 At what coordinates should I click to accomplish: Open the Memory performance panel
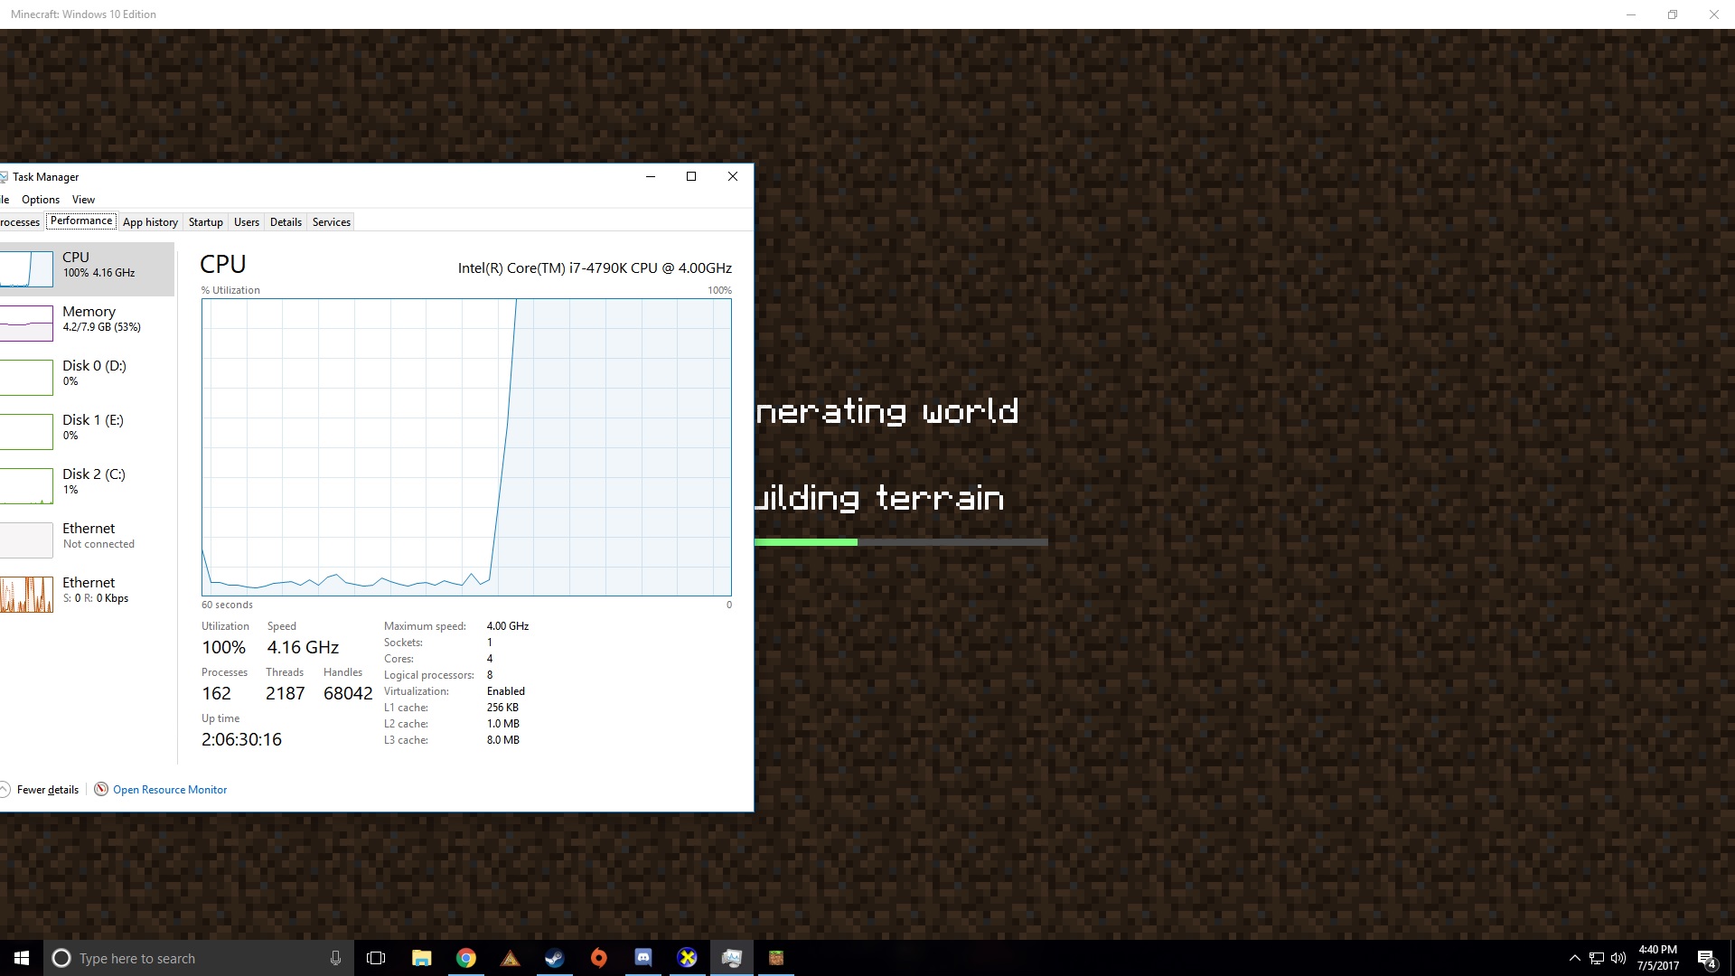(x=89, y=318)
